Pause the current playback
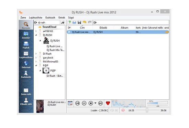The width and height of the screenshot is (189, 128). pos(84,103)
